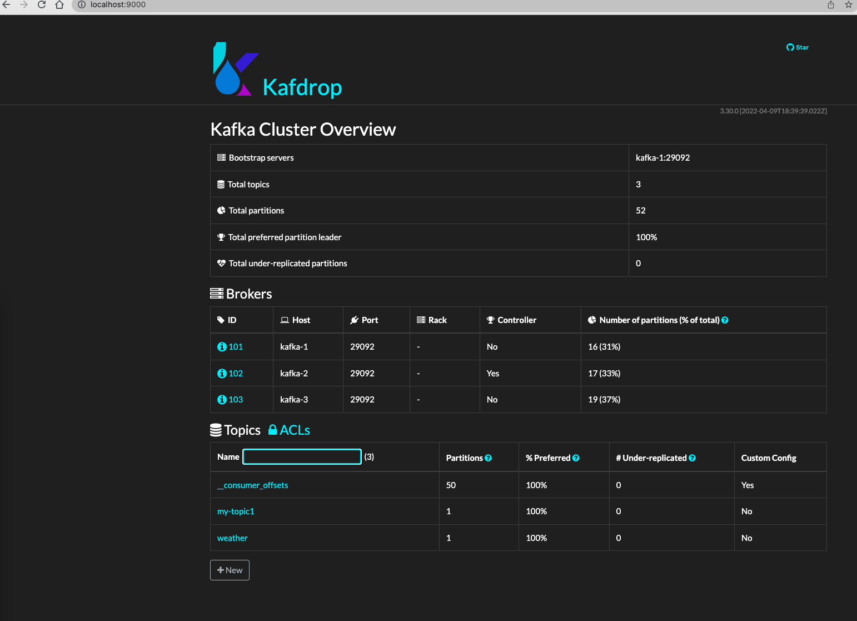Click tag icon in ID column header
This screenshot has width=857, height=621.
[x=221, y=320]
